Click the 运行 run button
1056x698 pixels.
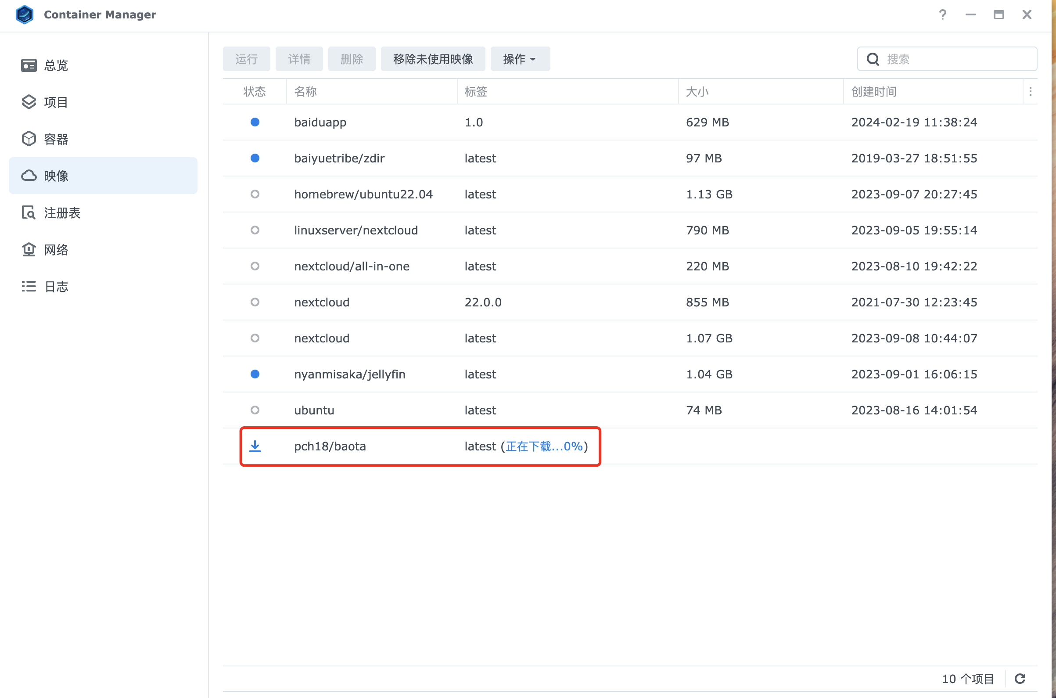[x=247, y=59]
